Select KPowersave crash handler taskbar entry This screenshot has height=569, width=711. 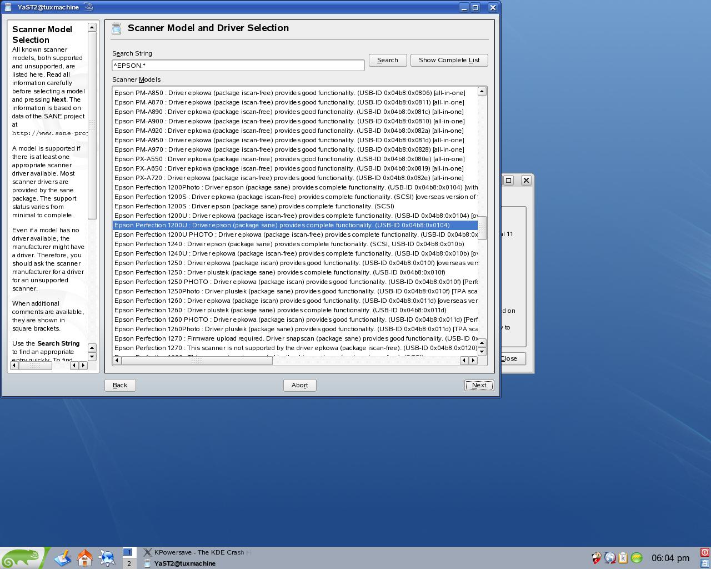[x=197, y=552]
